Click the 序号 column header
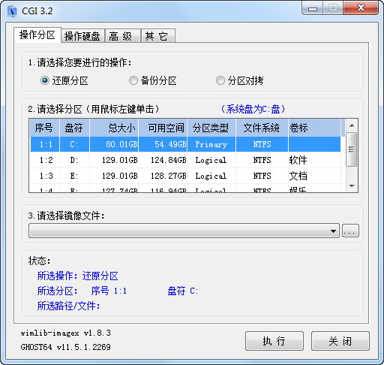The image size is (384, 365). 44,128
